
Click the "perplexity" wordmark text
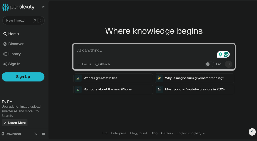(22, 7)
